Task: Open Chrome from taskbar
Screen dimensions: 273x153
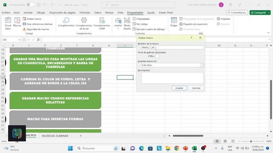Action: click(x=177, y=148)
